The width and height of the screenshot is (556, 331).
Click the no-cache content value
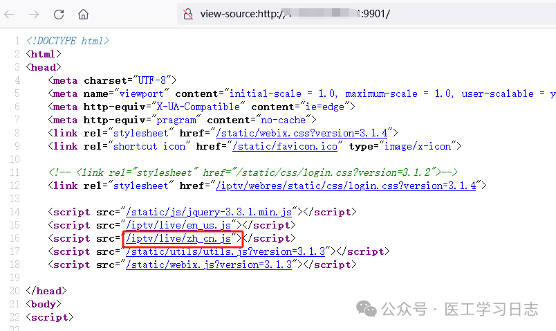coord(283,120)
